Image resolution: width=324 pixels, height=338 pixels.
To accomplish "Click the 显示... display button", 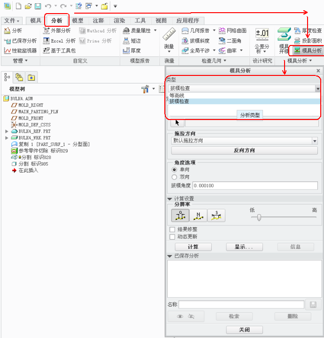I will [244, 247].
